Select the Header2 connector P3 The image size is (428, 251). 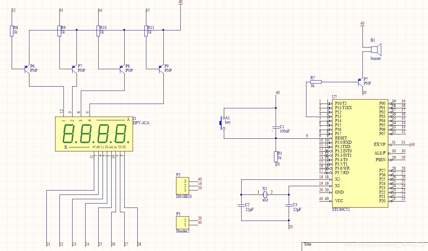click(182, 223)
